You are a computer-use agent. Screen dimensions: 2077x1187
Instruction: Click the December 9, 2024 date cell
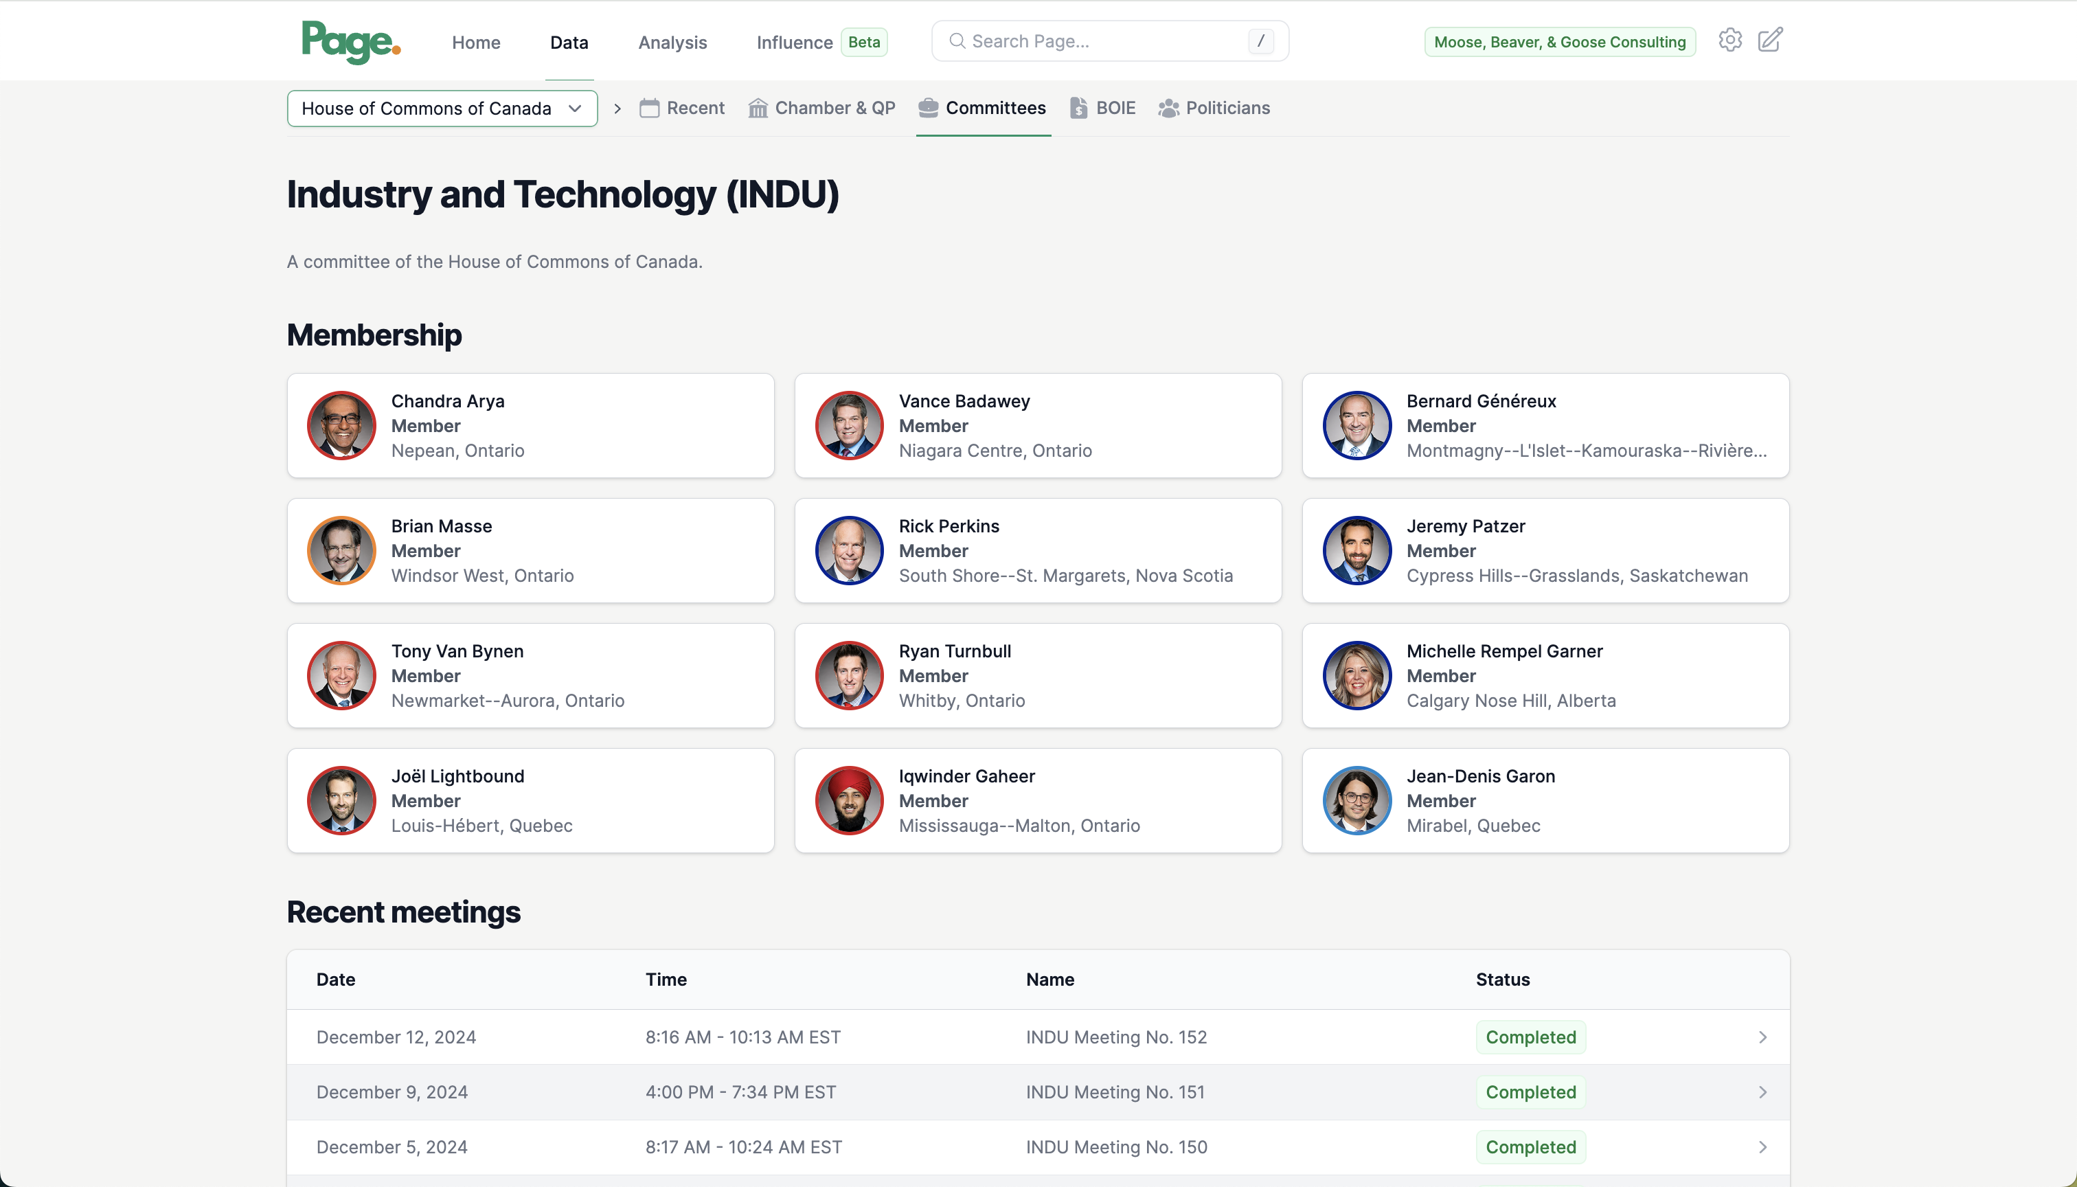click(392, 1092)
